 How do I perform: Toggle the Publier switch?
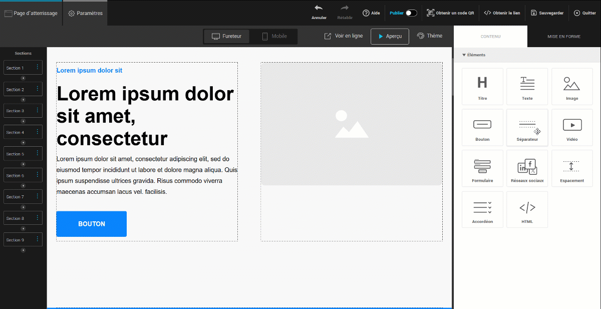(x=411, y=13)
